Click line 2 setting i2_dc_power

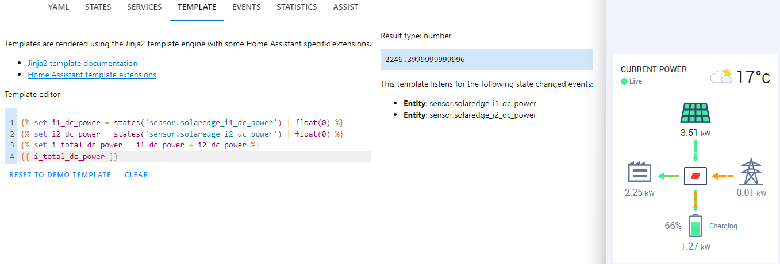[182, 134]
